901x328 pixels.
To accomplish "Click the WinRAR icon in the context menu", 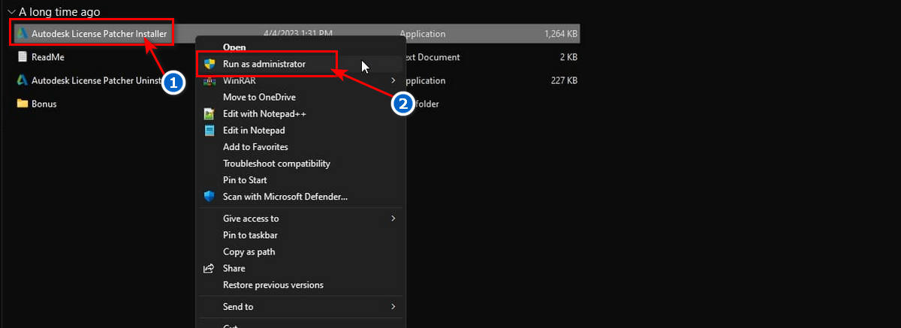I will click(x=210, y=81).
